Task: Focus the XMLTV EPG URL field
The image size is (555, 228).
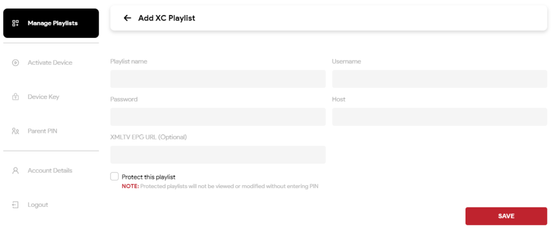Action: coord(218,155)
